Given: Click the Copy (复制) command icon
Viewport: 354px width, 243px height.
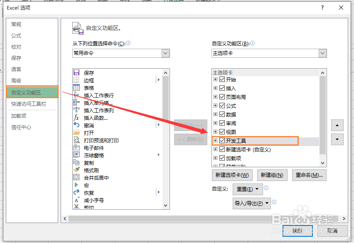Looking at the screenshot, I should click(76, 163).
